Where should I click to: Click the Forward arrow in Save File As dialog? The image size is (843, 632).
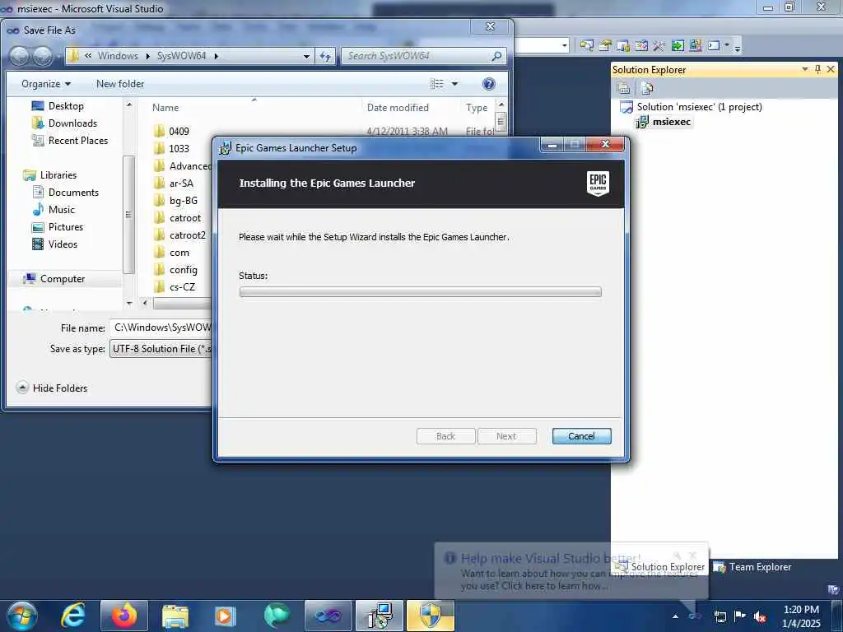pos(43,56)
